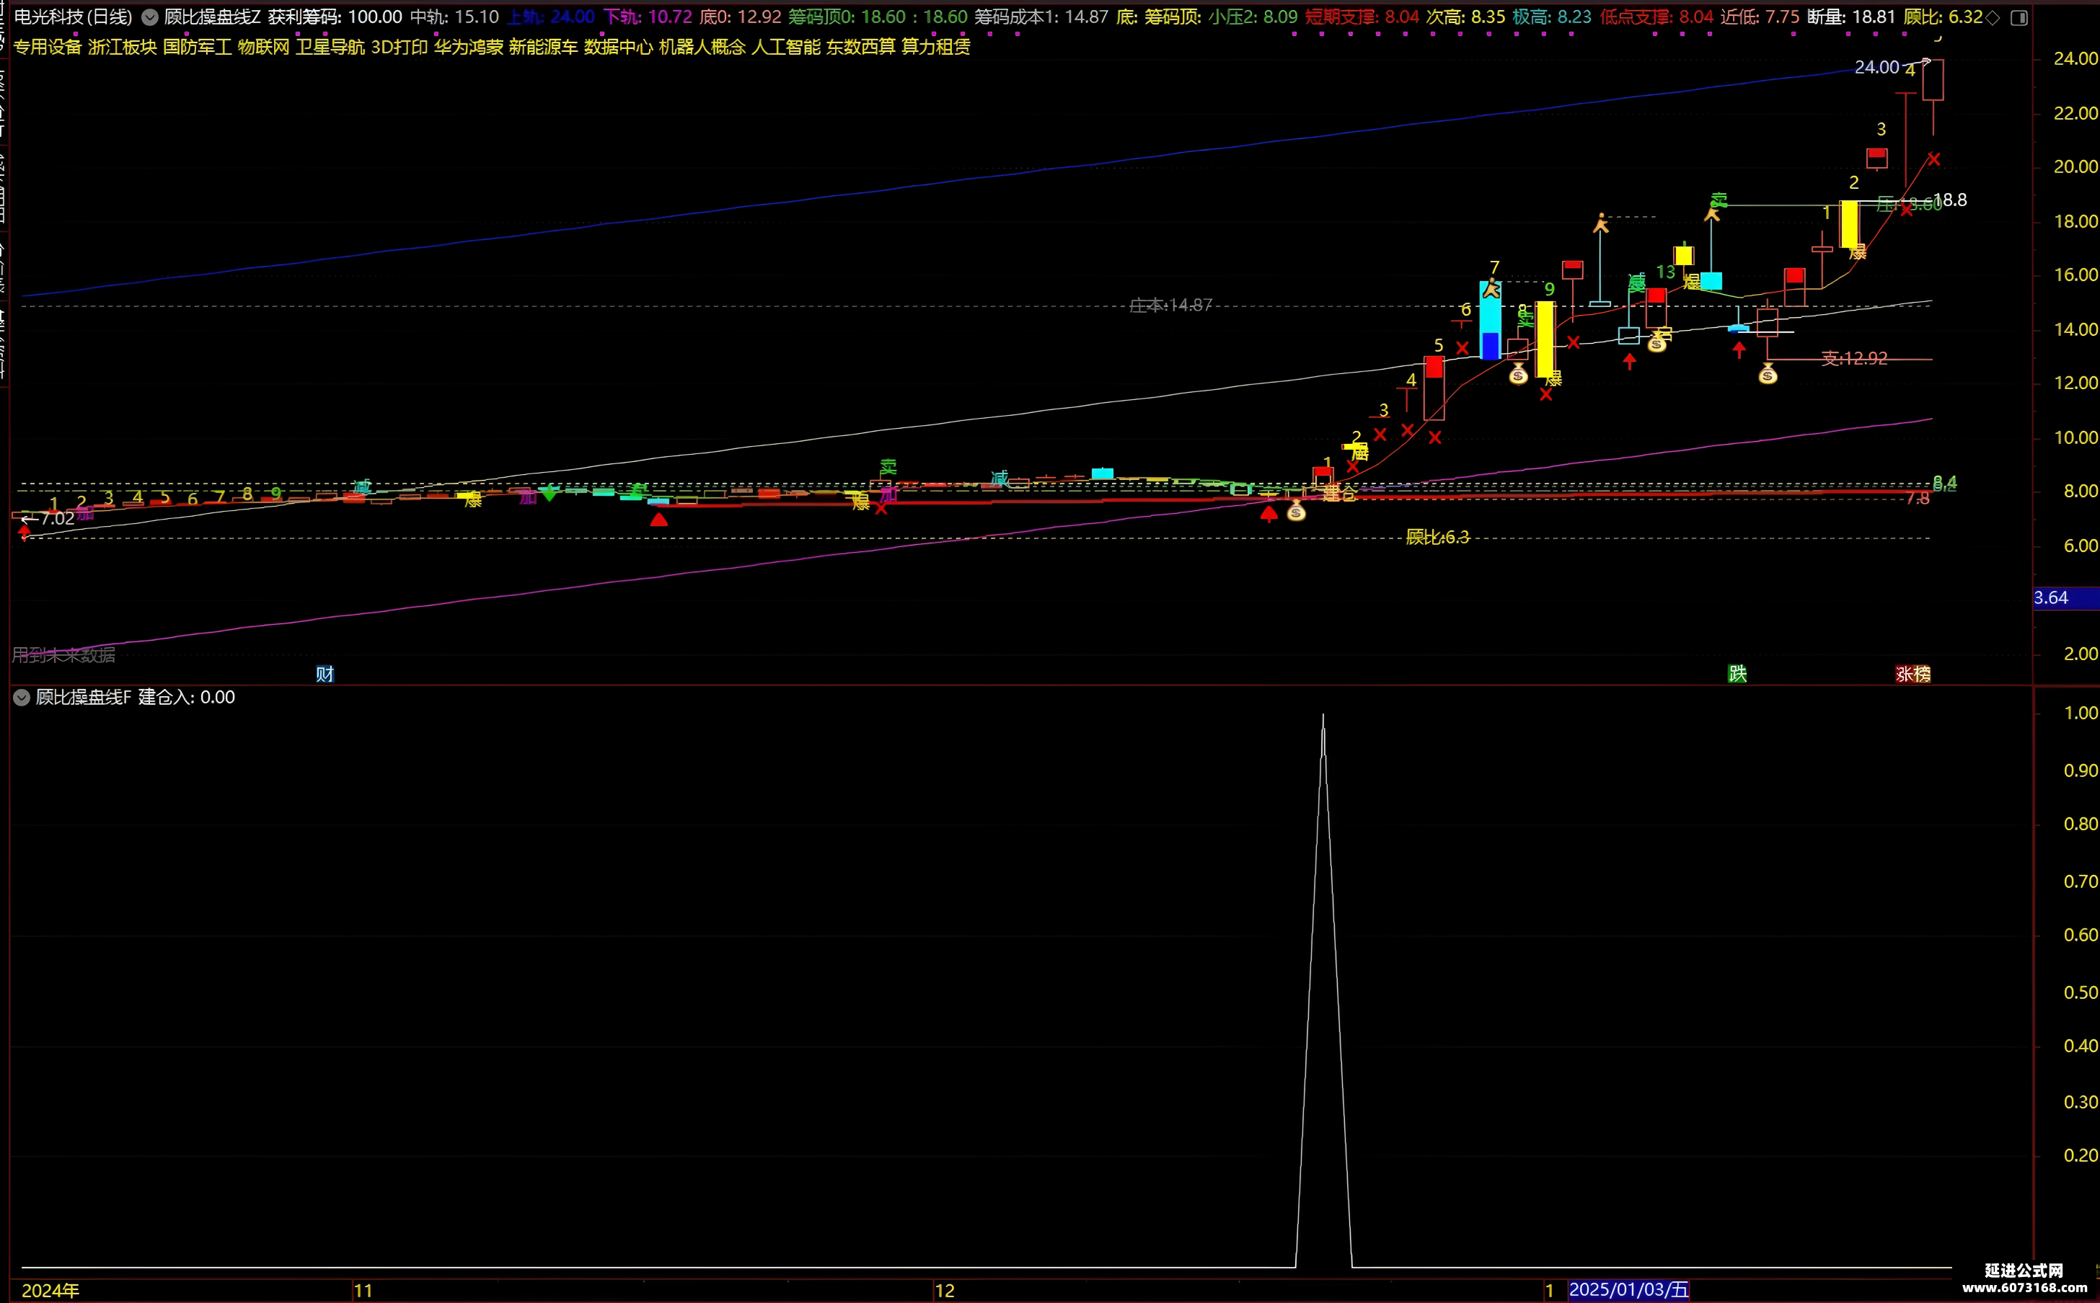Open the 顾比操盘线Z indicator dropdown

pyautogui.click(x=150, y=17)
